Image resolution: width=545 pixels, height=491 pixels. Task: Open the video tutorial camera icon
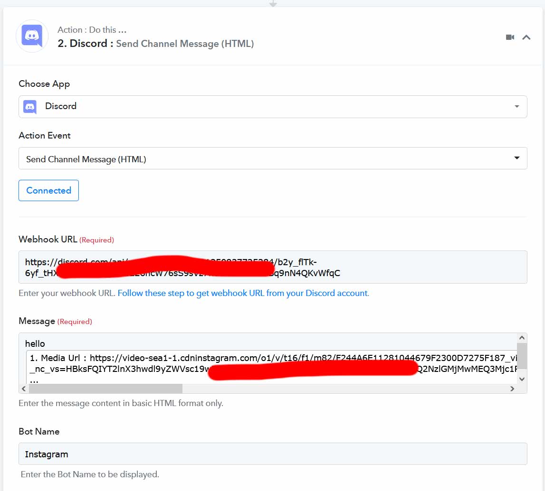[x=510, y=37]
